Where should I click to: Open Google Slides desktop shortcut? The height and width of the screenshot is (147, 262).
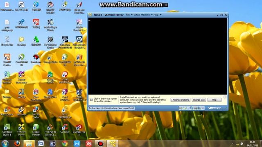click(50, 59)
